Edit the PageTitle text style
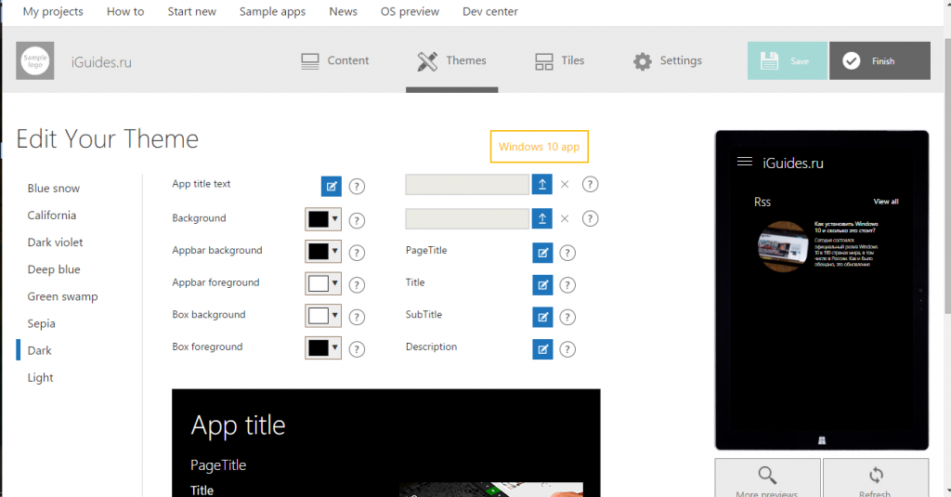The width and height of the screenshot is (951, 497). click(x=542, y=253)
